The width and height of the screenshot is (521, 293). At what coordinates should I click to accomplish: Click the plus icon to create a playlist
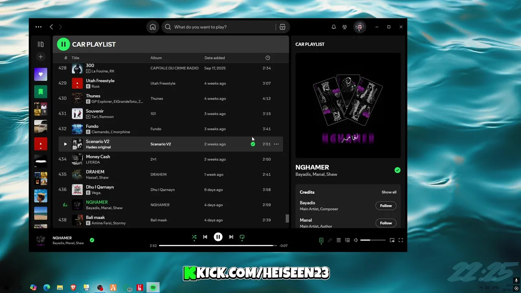tap(41, 57)
